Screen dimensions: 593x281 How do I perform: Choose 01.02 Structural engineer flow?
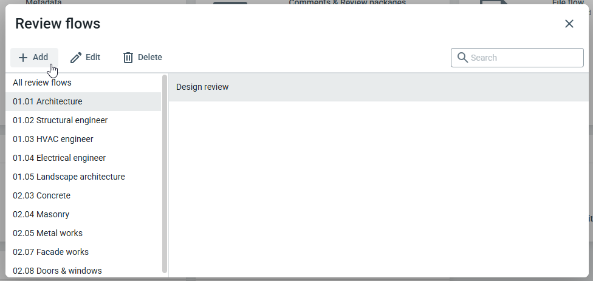coord(60,120)
